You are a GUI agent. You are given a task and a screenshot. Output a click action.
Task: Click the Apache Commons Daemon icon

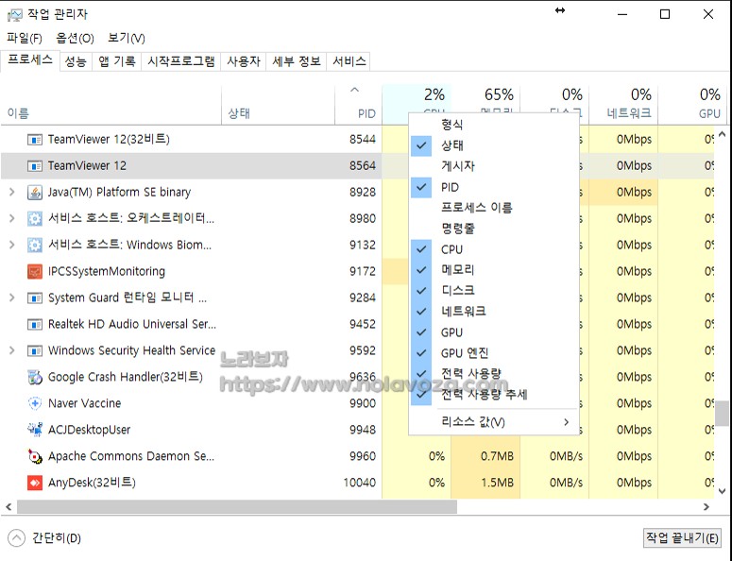tap(35, 456)
